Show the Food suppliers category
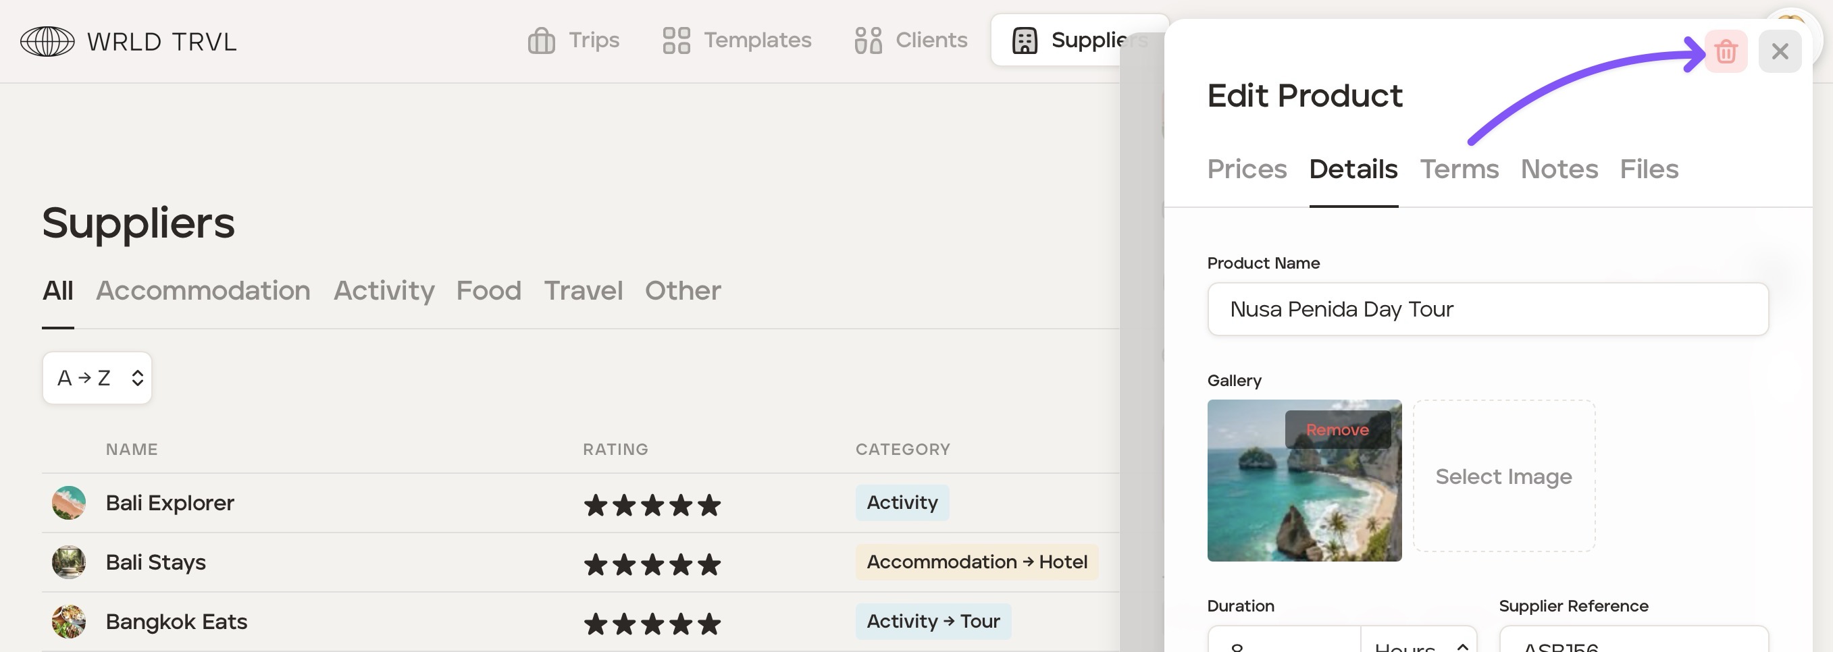The height and width of the screenshot is (652, 1833). (x=488, y=291)
